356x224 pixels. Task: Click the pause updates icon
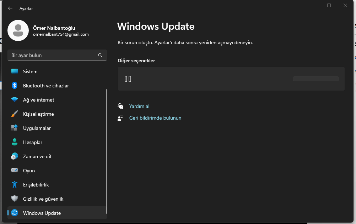pos(128,79)
